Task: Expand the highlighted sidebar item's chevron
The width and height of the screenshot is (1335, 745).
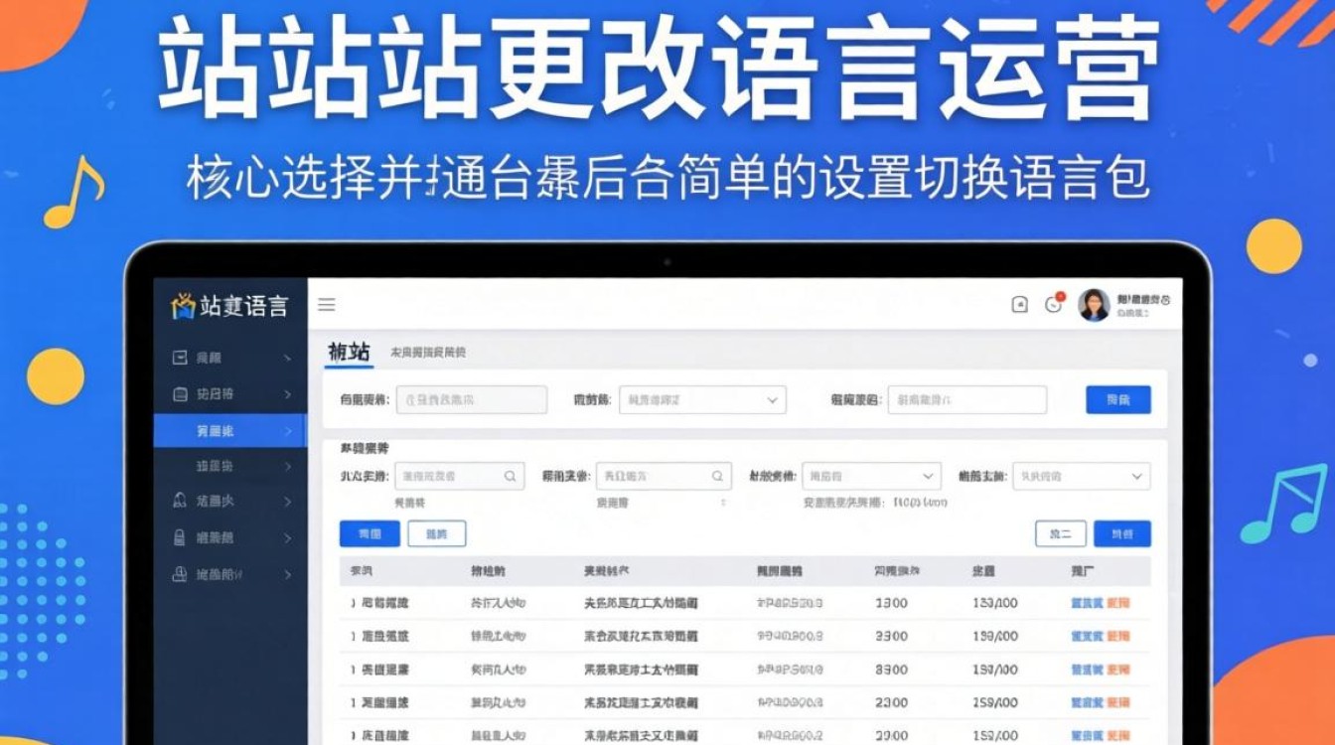Action: [288, 431]
